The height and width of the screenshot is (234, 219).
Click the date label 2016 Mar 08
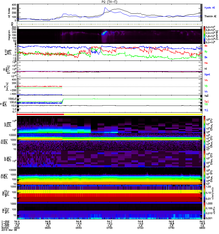tap(9, 230)
